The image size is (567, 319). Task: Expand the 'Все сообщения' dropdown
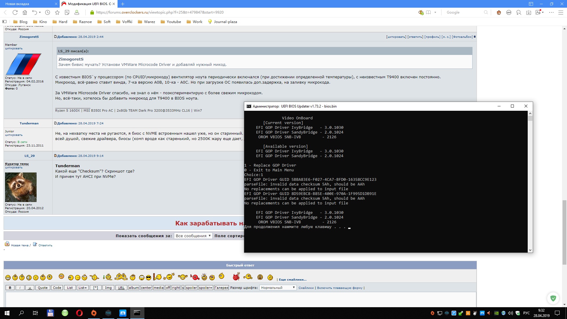point(193,236)
